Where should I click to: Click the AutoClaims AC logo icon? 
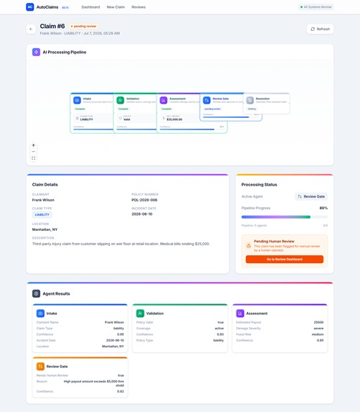[30, 7]
